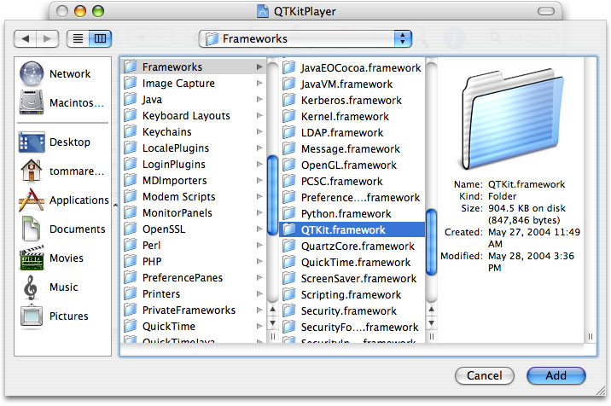Click the Preference….framework folder icon
The width and height of the screenshot is (611, 406).
(x=289, y=197)
